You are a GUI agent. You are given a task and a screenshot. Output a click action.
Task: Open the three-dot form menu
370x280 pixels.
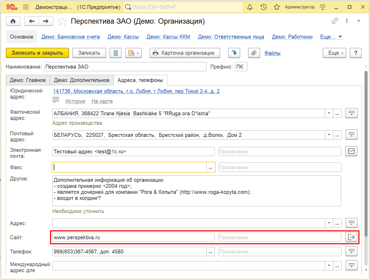(347, 21)
